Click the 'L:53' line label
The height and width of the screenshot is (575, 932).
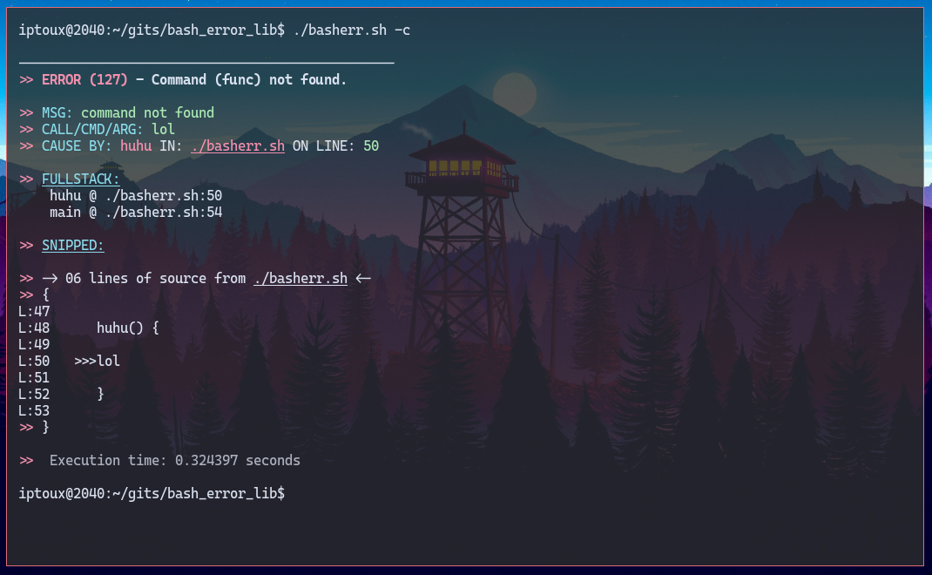pos(34,411)
